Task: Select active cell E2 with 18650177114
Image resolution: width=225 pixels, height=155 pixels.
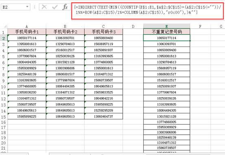Action: click(x=167, y=38)
